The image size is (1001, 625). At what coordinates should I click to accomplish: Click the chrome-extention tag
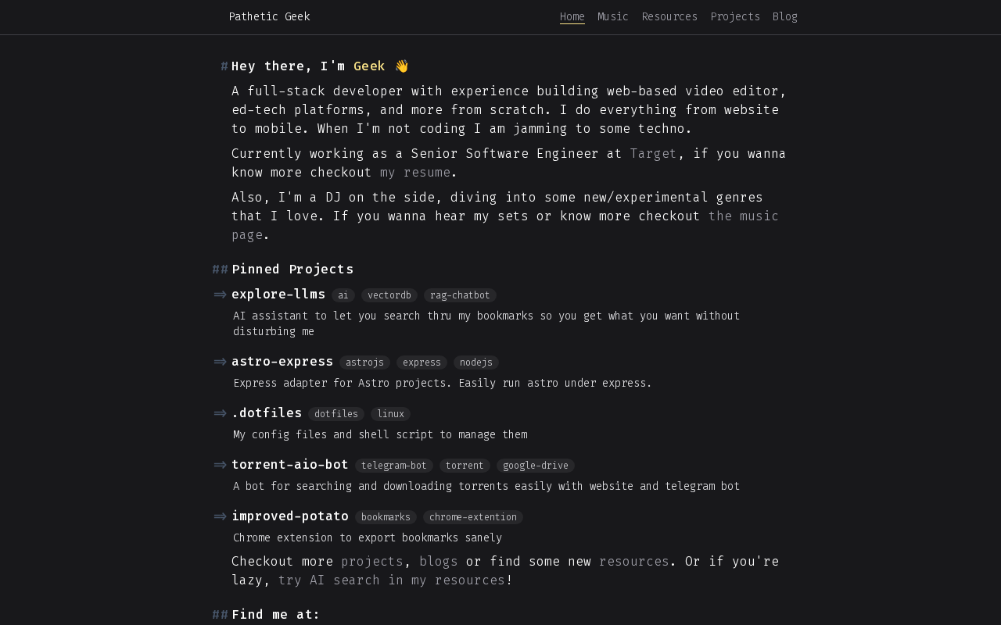(473, 517)
